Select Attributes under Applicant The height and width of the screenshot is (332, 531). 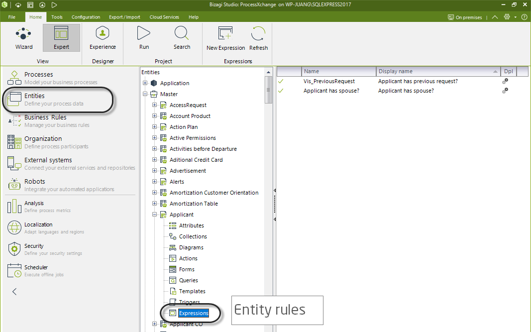point(191,225)
